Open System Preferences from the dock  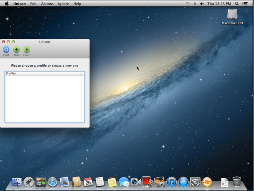(x=195, y=182)
